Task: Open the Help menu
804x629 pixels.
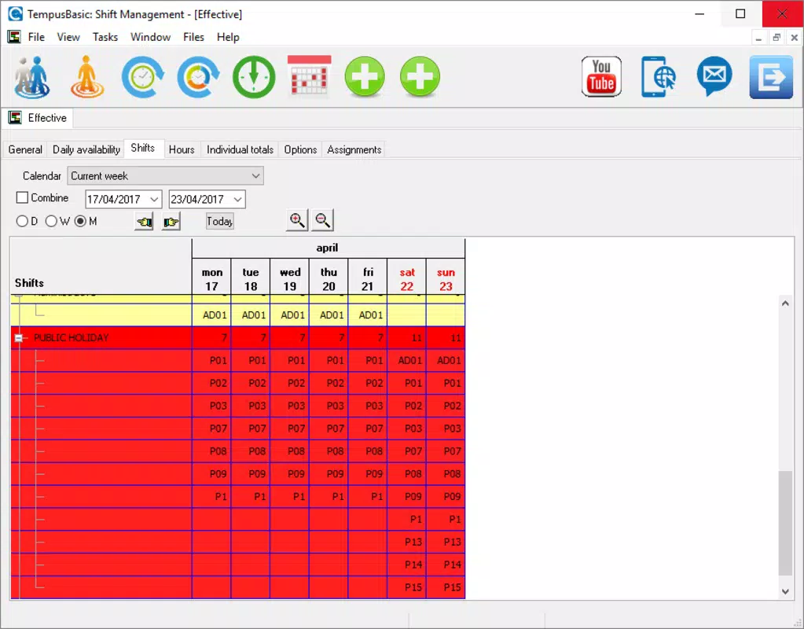Action: (228, 37)
